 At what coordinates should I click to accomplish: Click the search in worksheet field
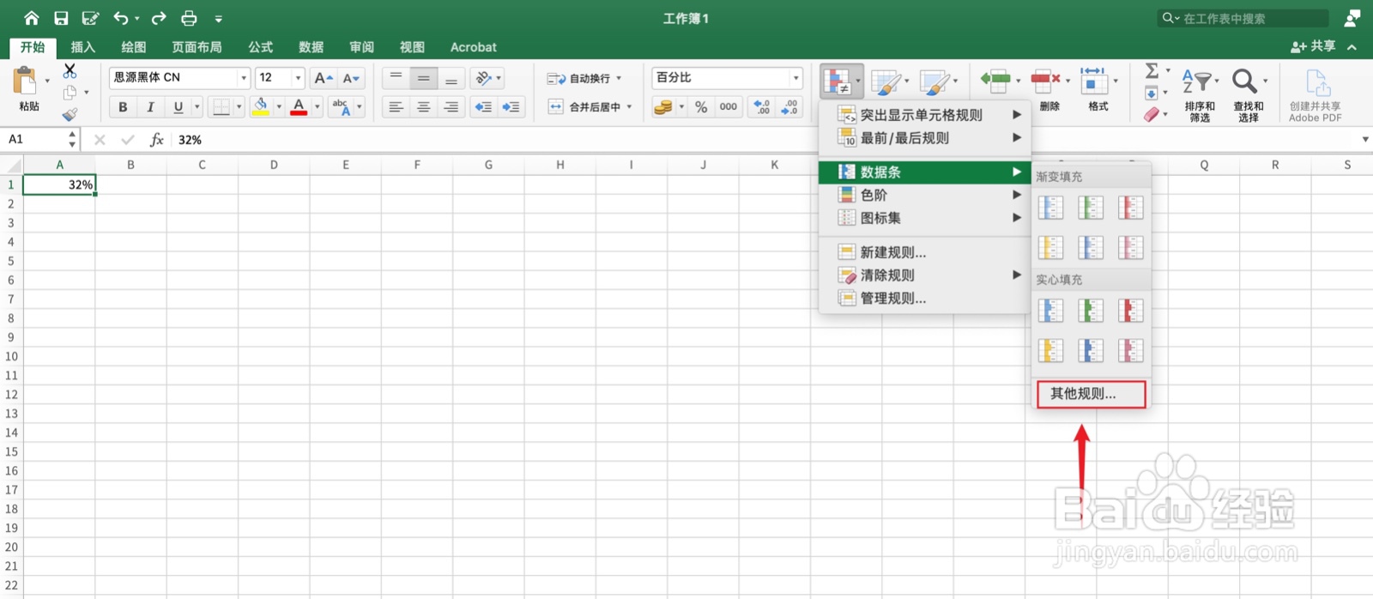click(x=1243, y=18)
